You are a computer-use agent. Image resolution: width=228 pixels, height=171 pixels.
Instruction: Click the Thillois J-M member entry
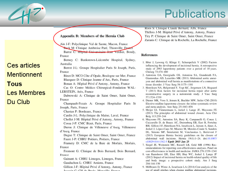pyautogui.click(x=180, y=32)
